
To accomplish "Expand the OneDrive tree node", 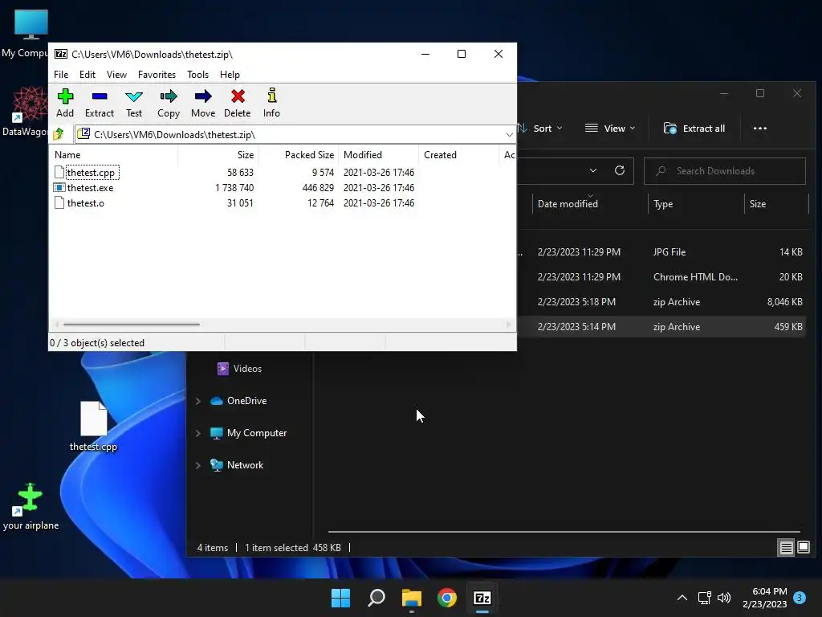I will 198,401.
